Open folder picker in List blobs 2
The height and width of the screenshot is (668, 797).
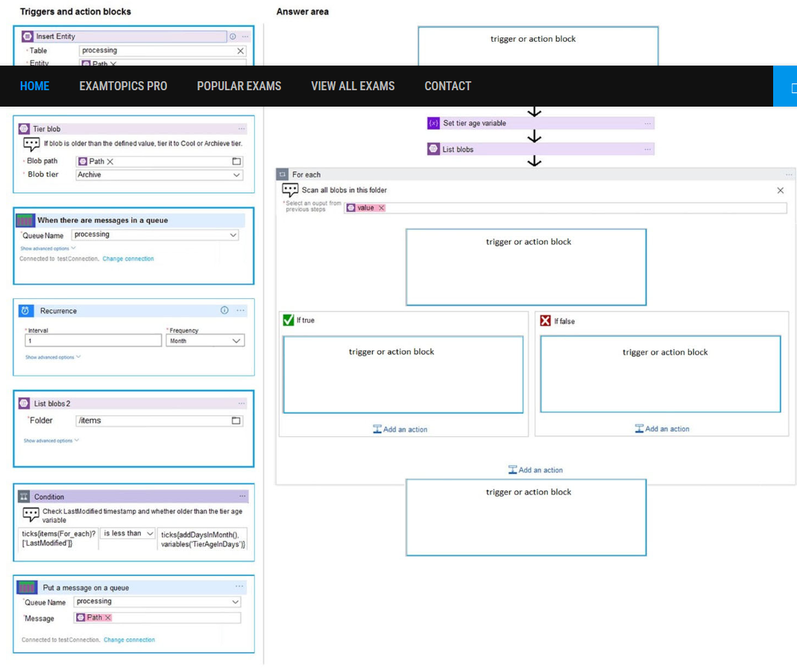point(236,420)
